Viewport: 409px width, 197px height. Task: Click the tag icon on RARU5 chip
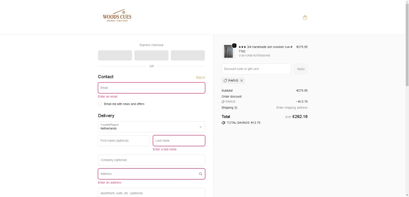click(225, 81)
